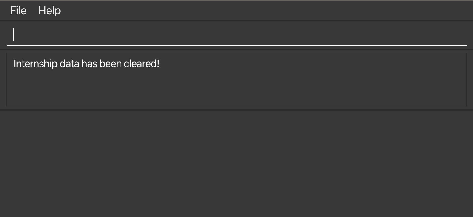Click the empty internship list panel
The height and width of the screenshot is (217, 473).
tap(236, 164)
